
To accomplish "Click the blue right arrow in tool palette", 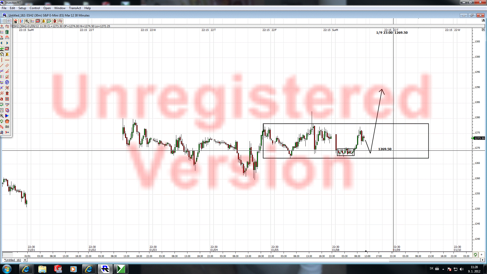I will coord(7,43).
